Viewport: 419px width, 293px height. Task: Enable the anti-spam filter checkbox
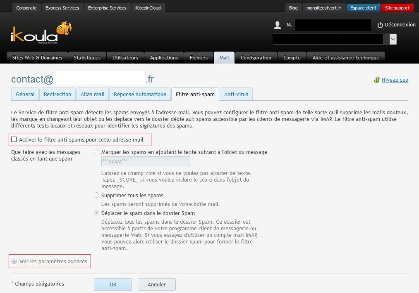[14, 139]
